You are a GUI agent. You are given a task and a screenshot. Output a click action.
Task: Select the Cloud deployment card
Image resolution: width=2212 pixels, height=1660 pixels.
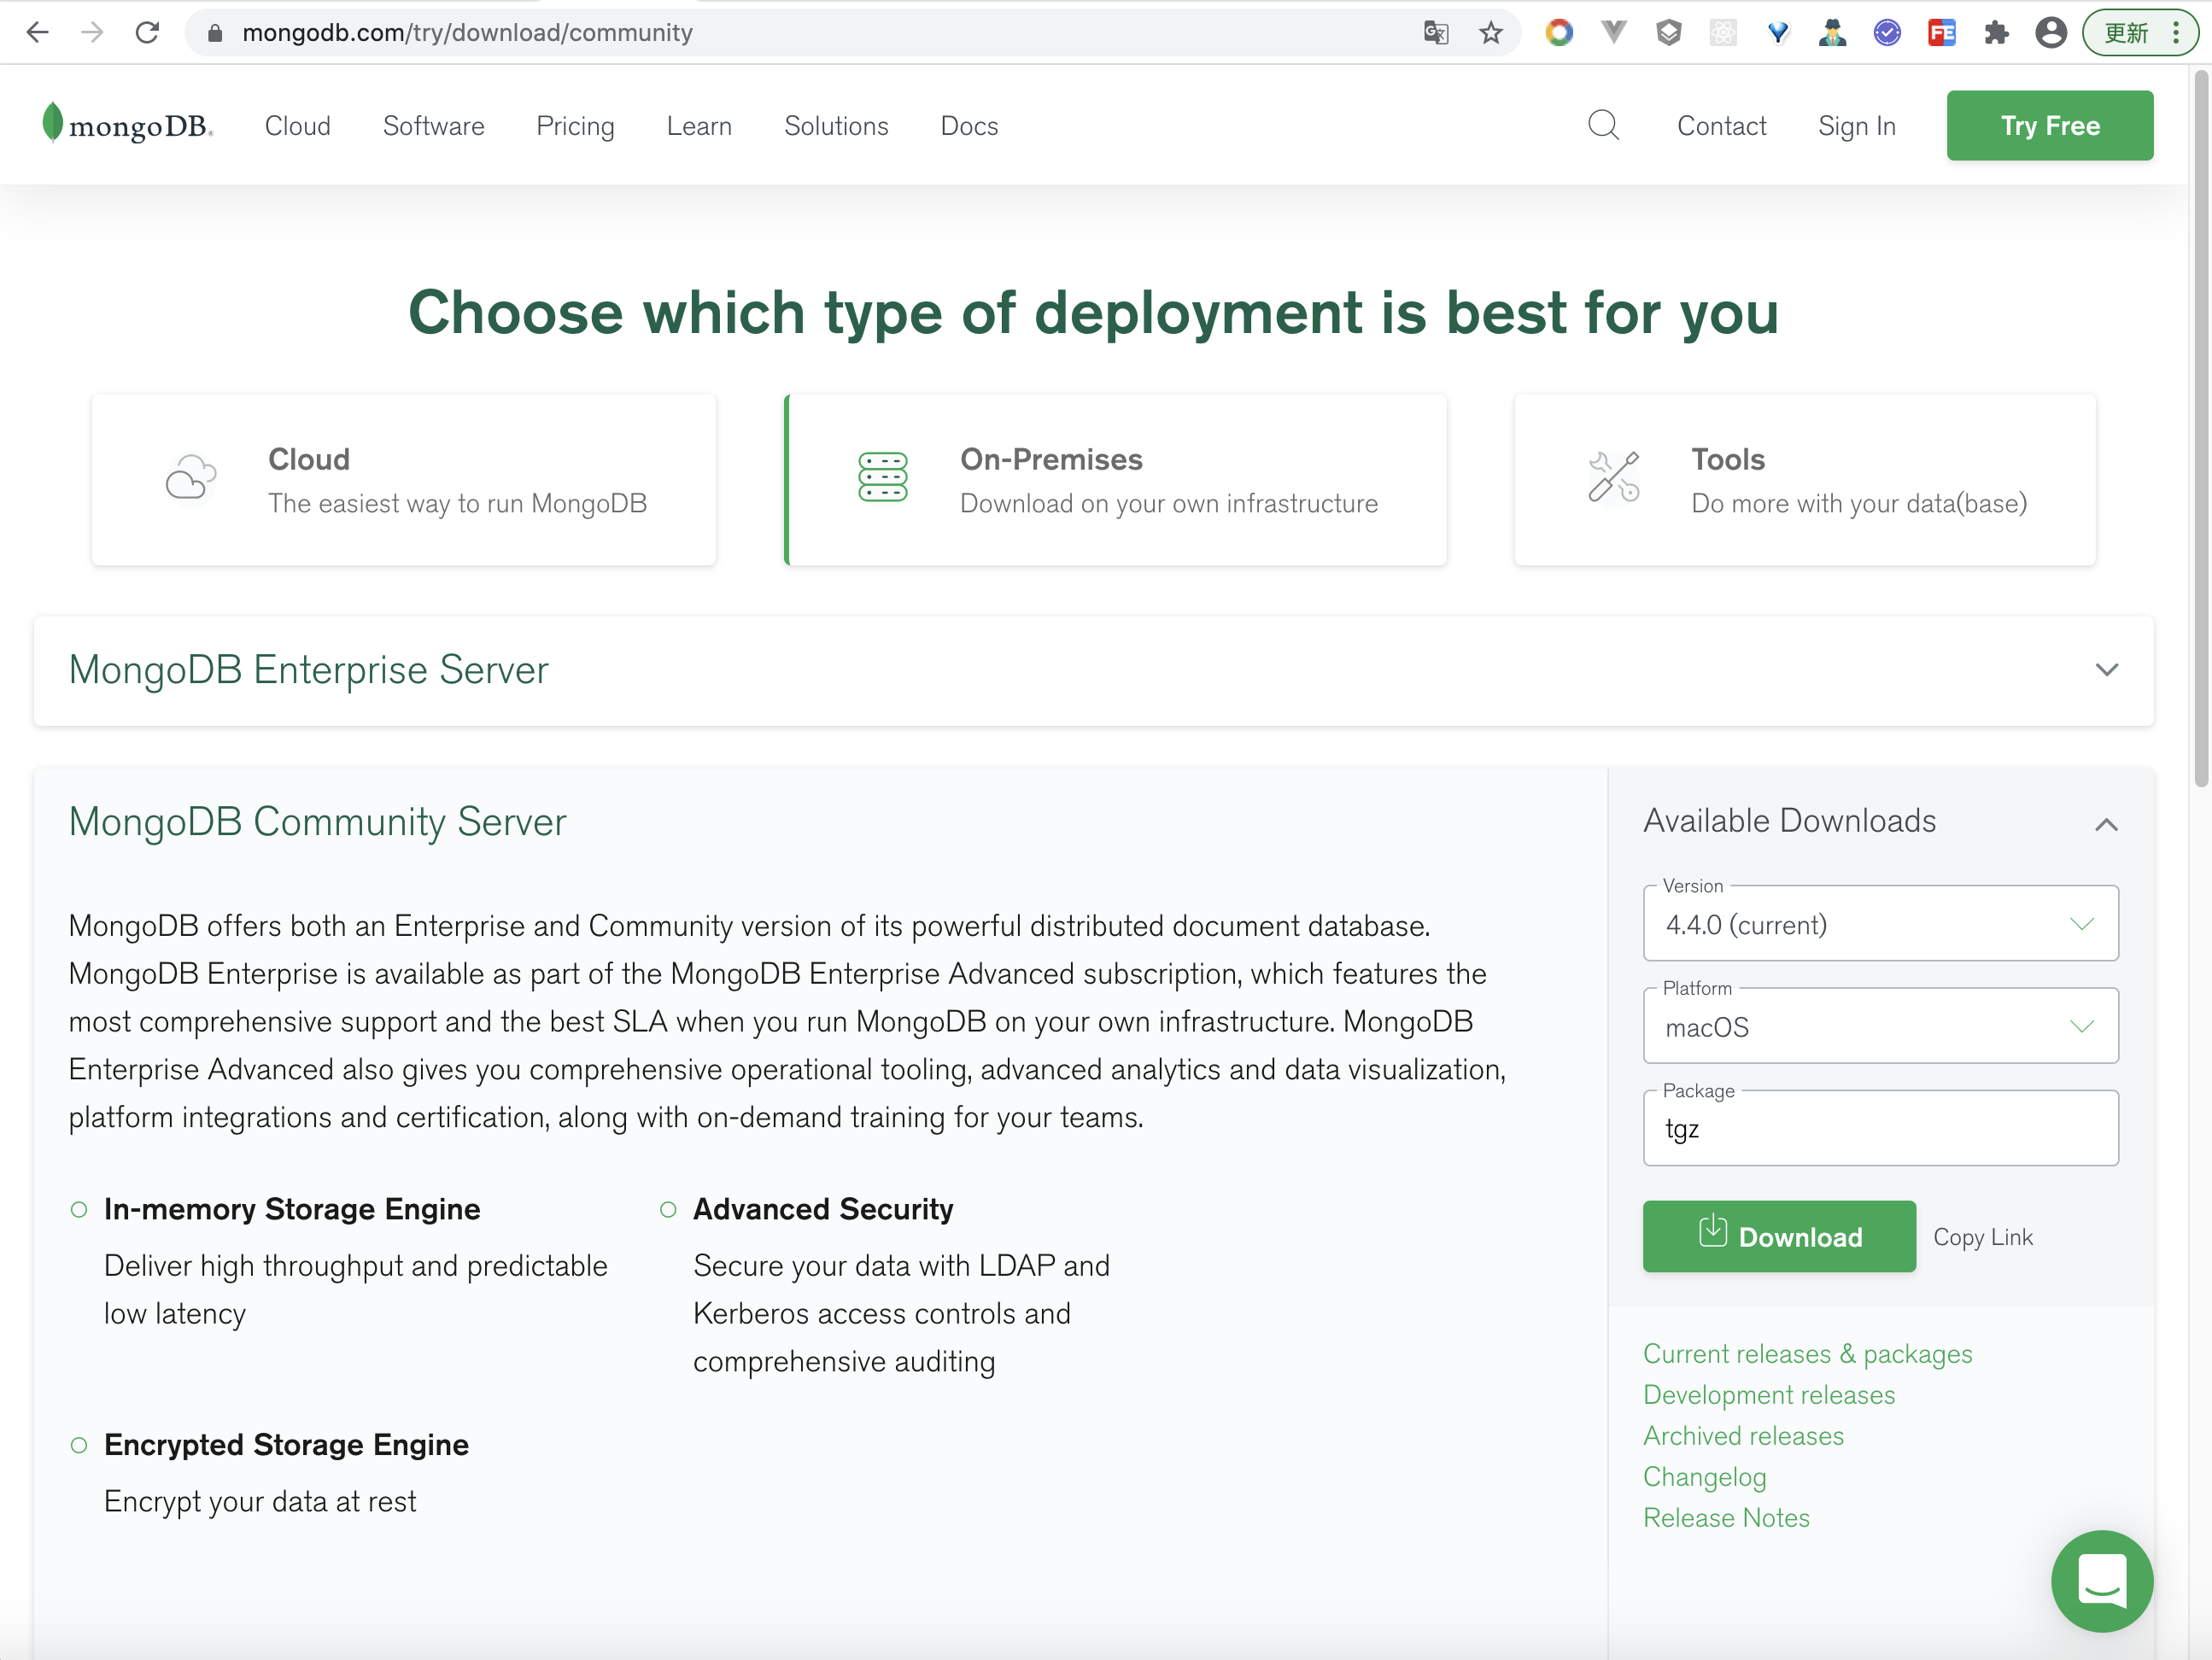pyautogui.click(x=404, y=480)
